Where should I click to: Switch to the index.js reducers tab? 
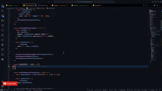coord(81,5)
